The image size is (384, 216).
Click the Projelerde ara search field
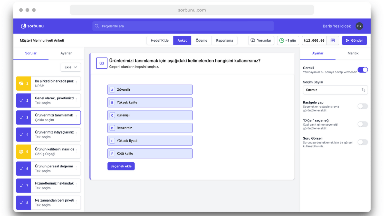(183, 26)
